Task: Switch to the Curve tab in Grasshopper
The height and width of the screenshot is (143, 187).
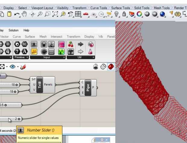Action: point(17,37)
